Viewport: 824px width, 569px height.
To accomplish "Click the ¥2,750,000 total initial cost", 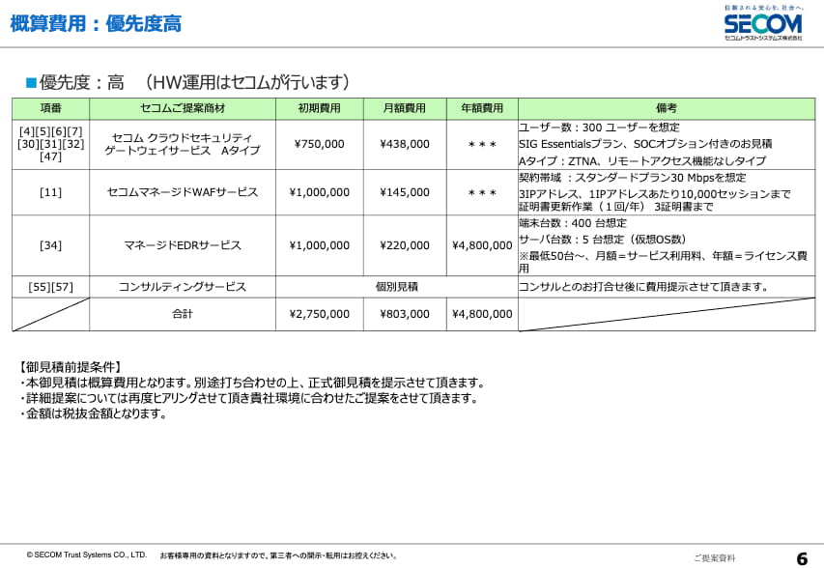I will (x=320, y=314).
